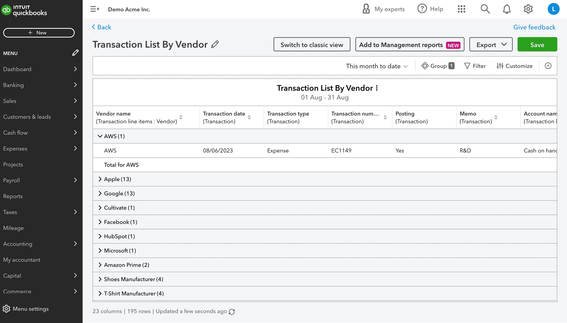This screenshot has height=323, width=567.
Task: Open the Reports menu in sidebar
Action: click(13, 196)
